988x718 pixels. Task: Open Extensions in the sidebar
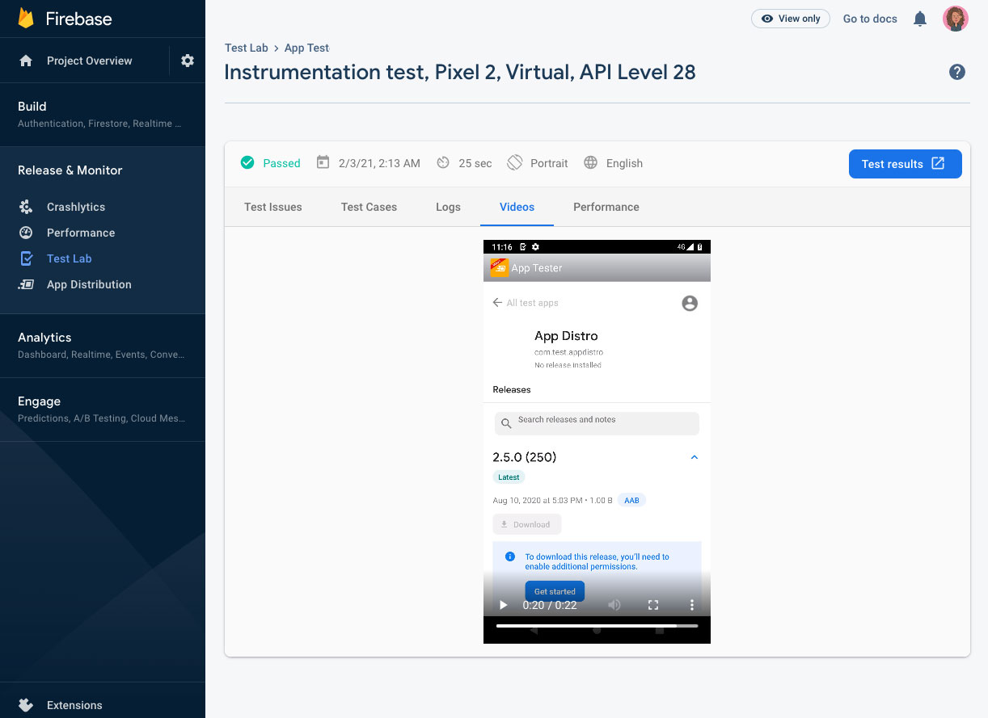[74, 705]
